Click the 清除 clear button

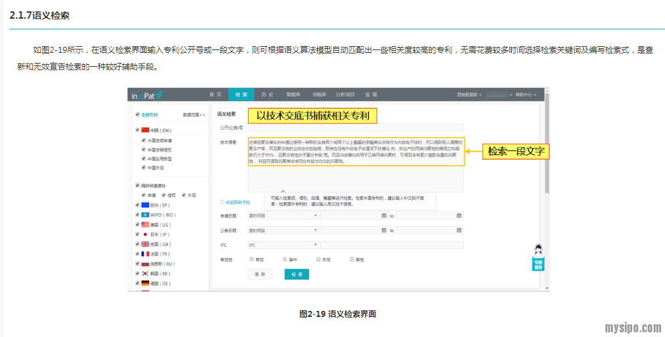click(x=260, y=274)
